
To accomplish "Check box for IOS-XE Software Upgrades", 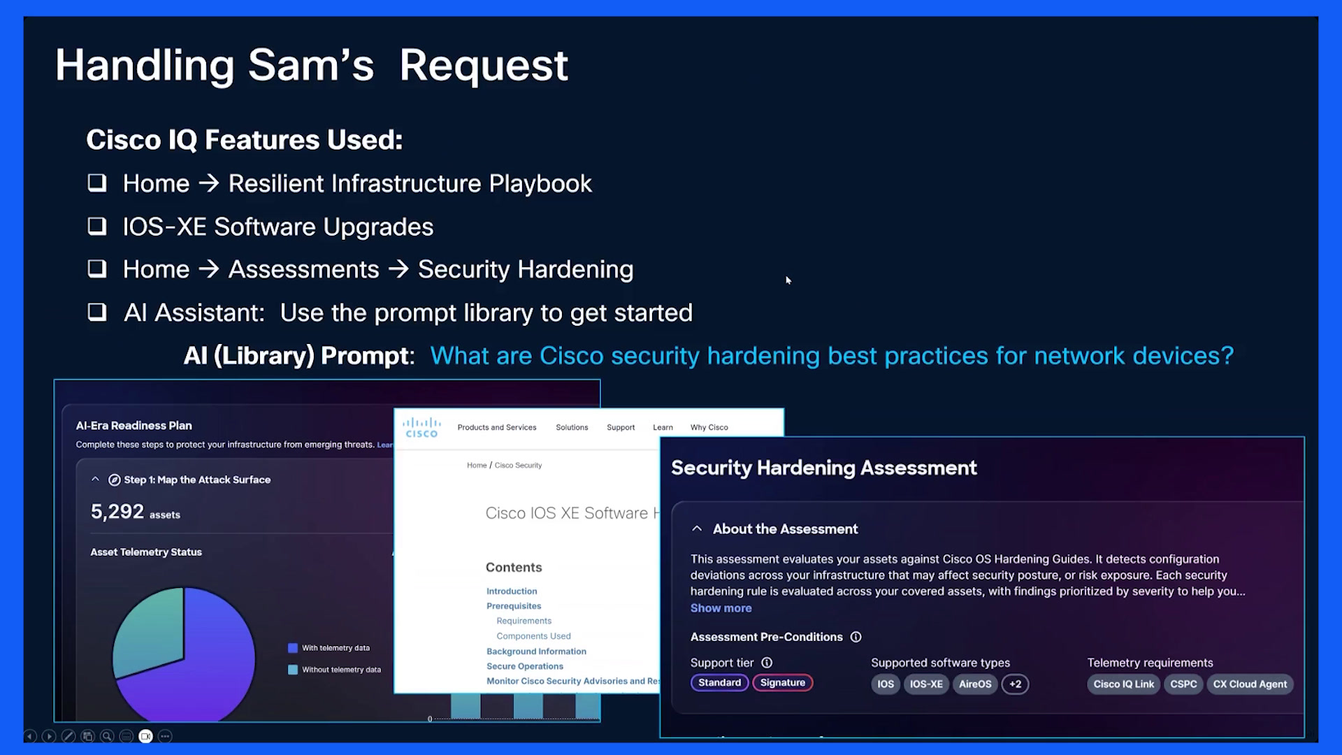I will pos(97,226).
